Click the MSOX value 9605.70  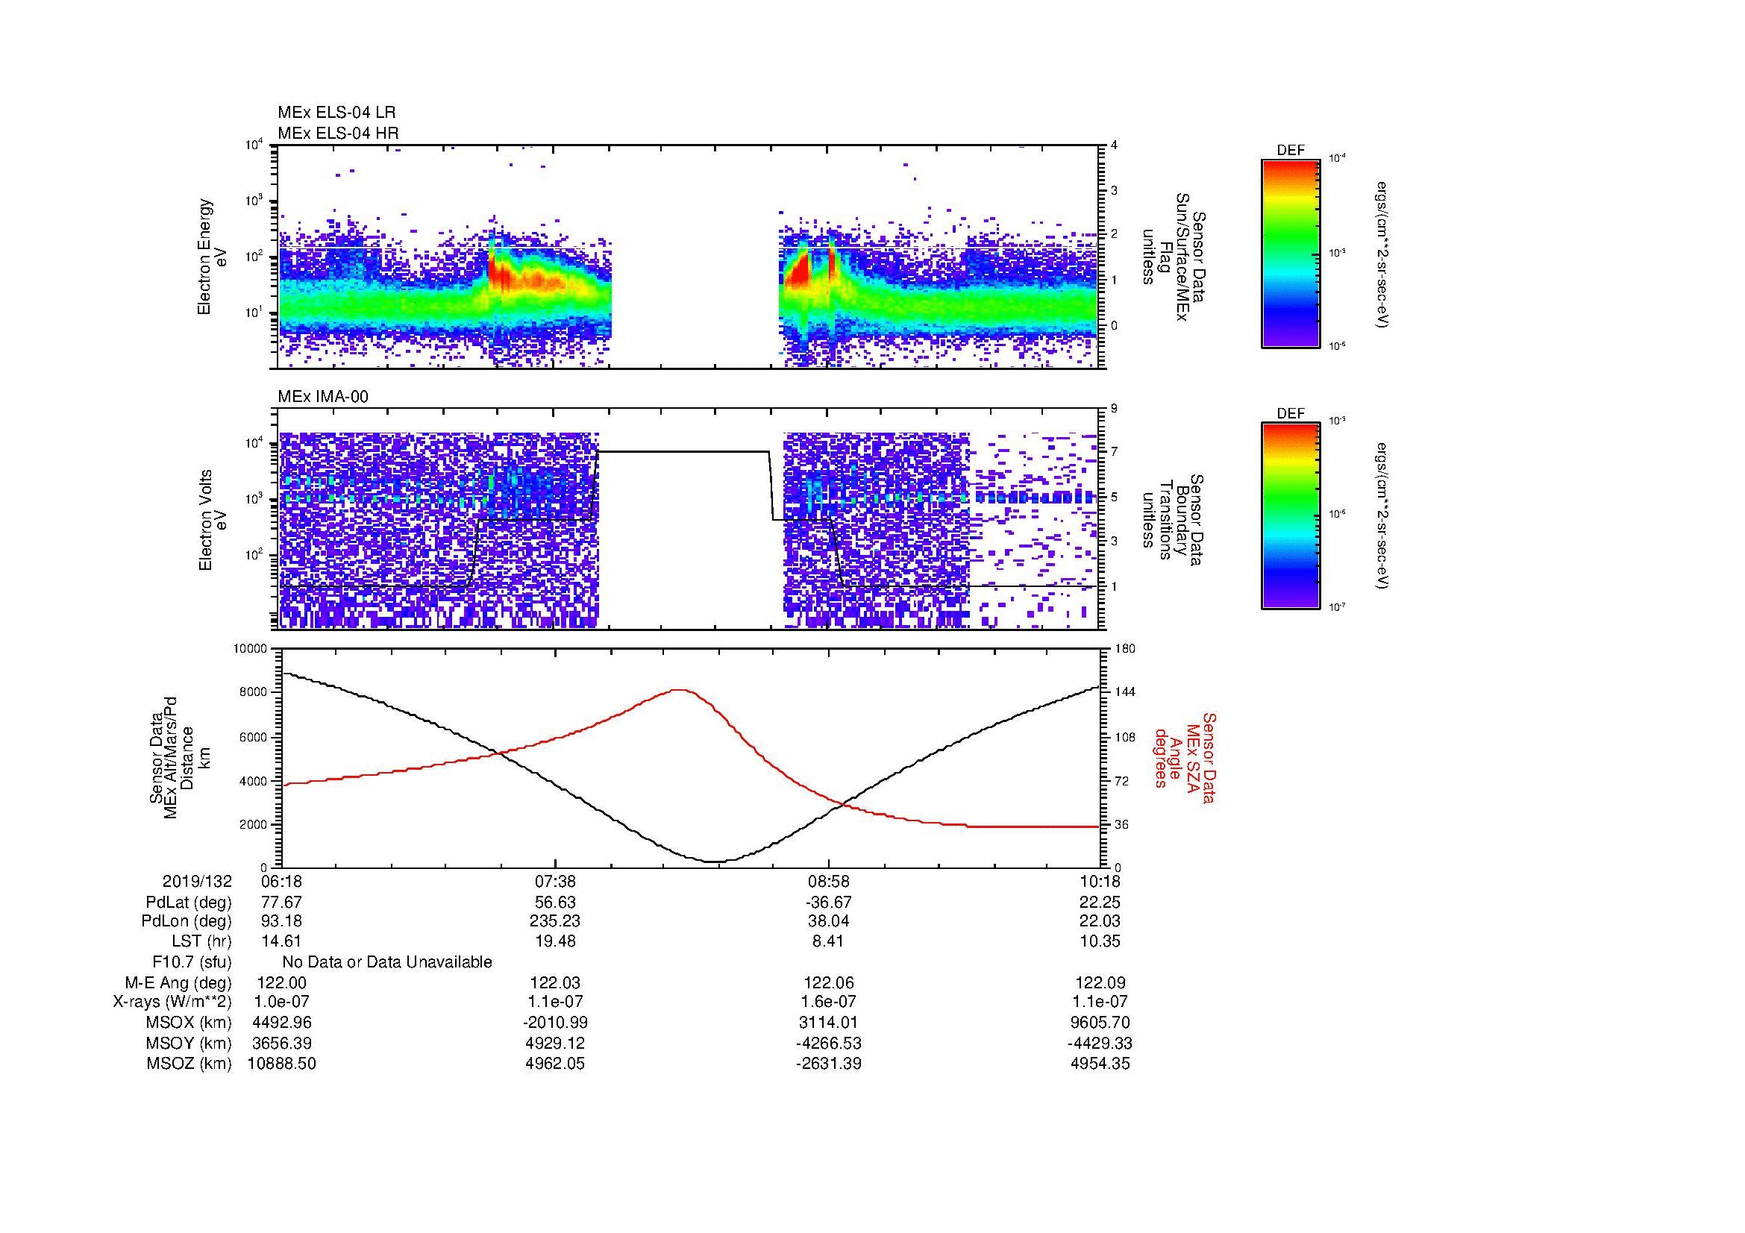[x=1100, y=1023]
